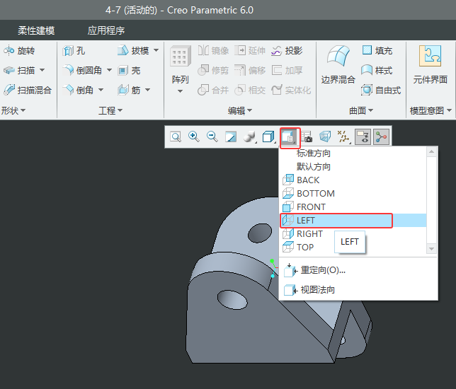The width and height of the screenshot is (456, 389).
Task: Toggle the perspective view icon
Action: click(x=325, y=137)
